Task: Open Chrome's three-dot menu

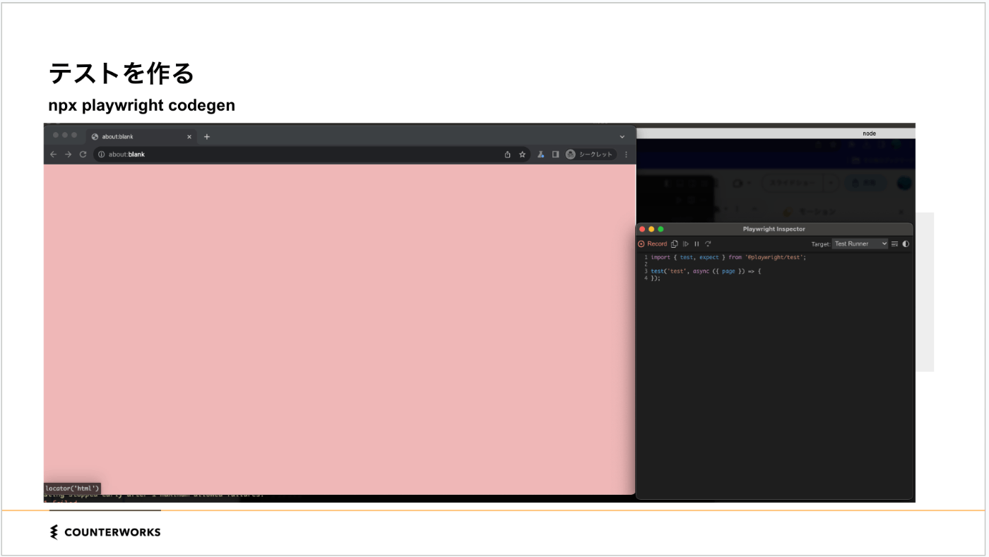Action: (x=626, y=154)
